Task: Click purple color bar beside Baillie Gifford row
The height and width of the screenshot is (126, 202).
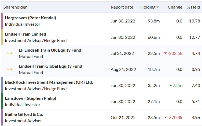Action: point(2,117)
